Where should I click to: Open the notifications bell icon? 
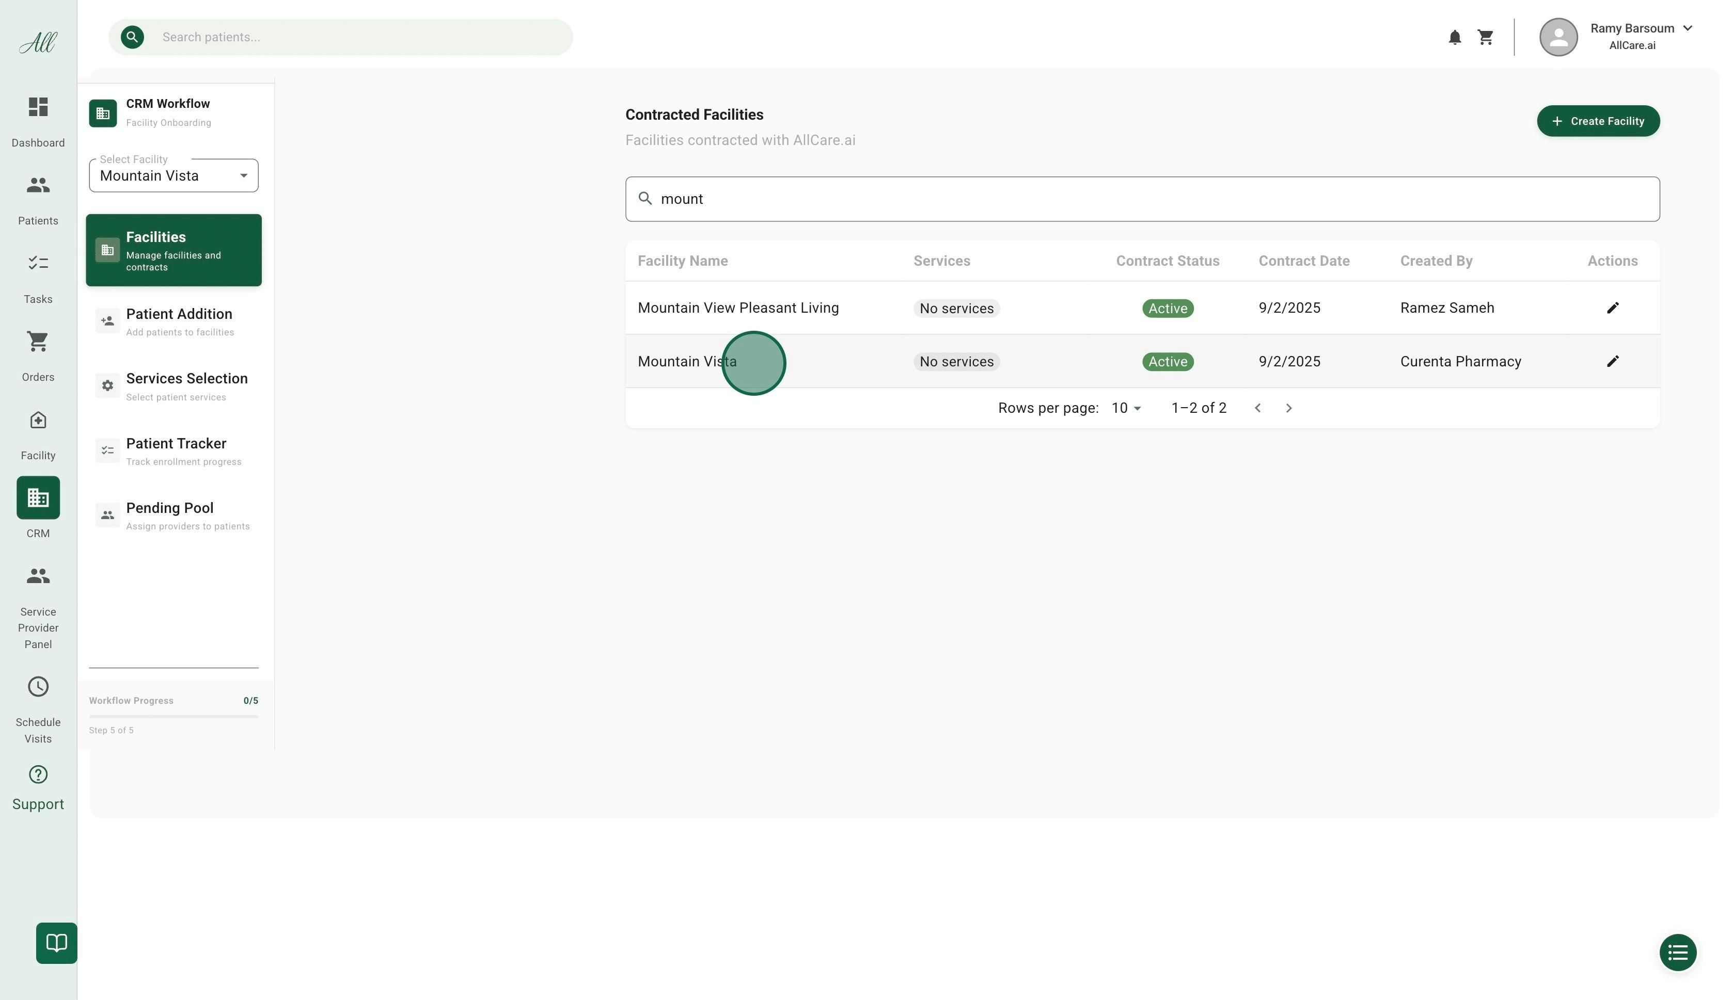[x=1454, y=38]
